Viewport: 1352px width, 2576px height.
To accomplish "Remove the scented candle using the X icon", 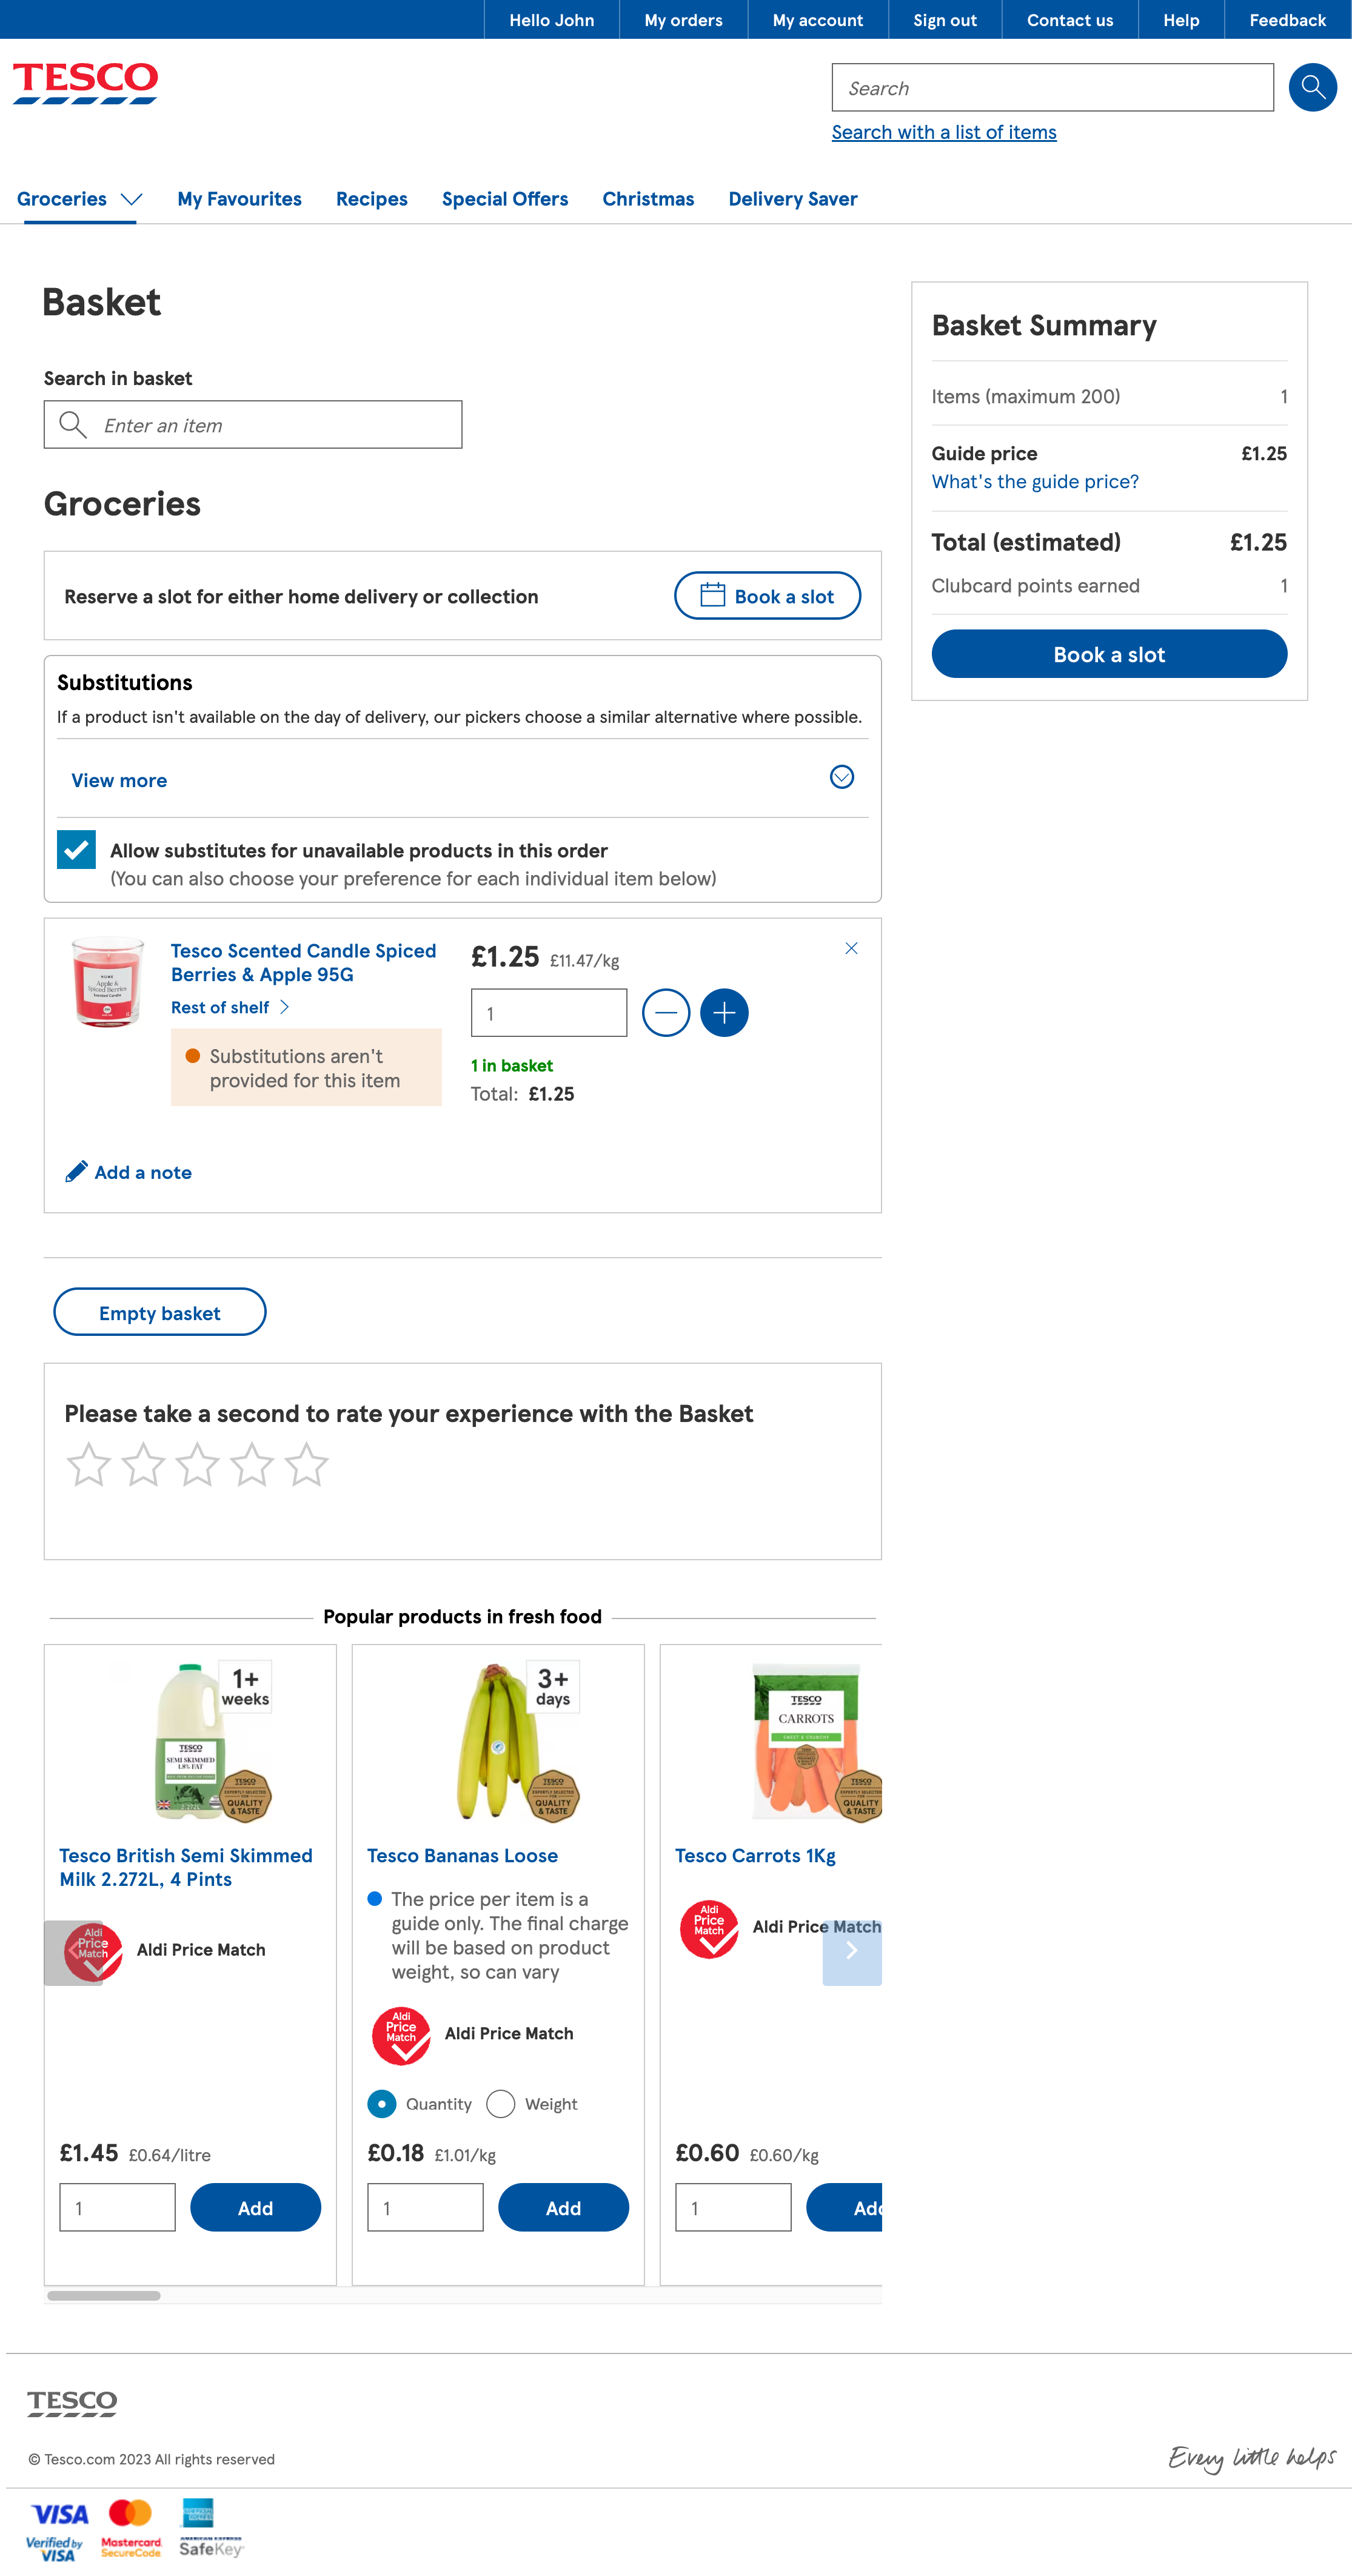I will (851, 948).
